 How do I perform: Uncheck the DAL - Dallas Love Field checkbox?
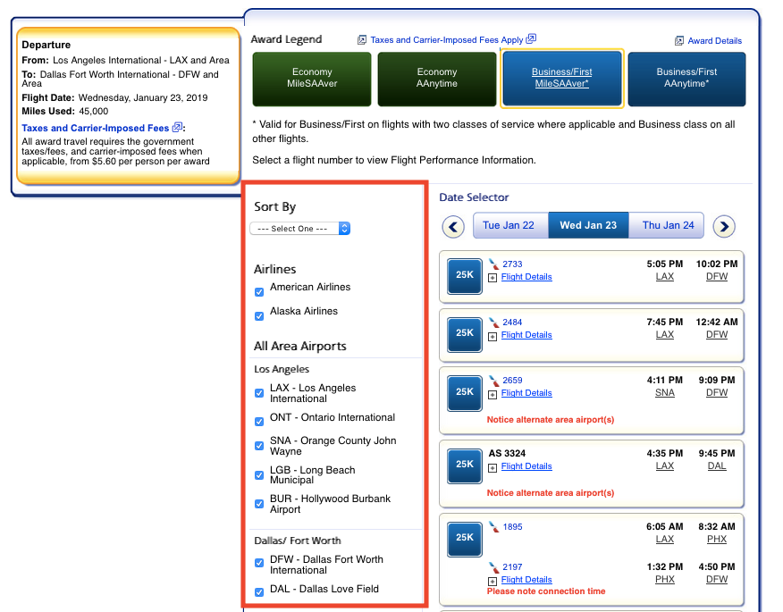259,591
